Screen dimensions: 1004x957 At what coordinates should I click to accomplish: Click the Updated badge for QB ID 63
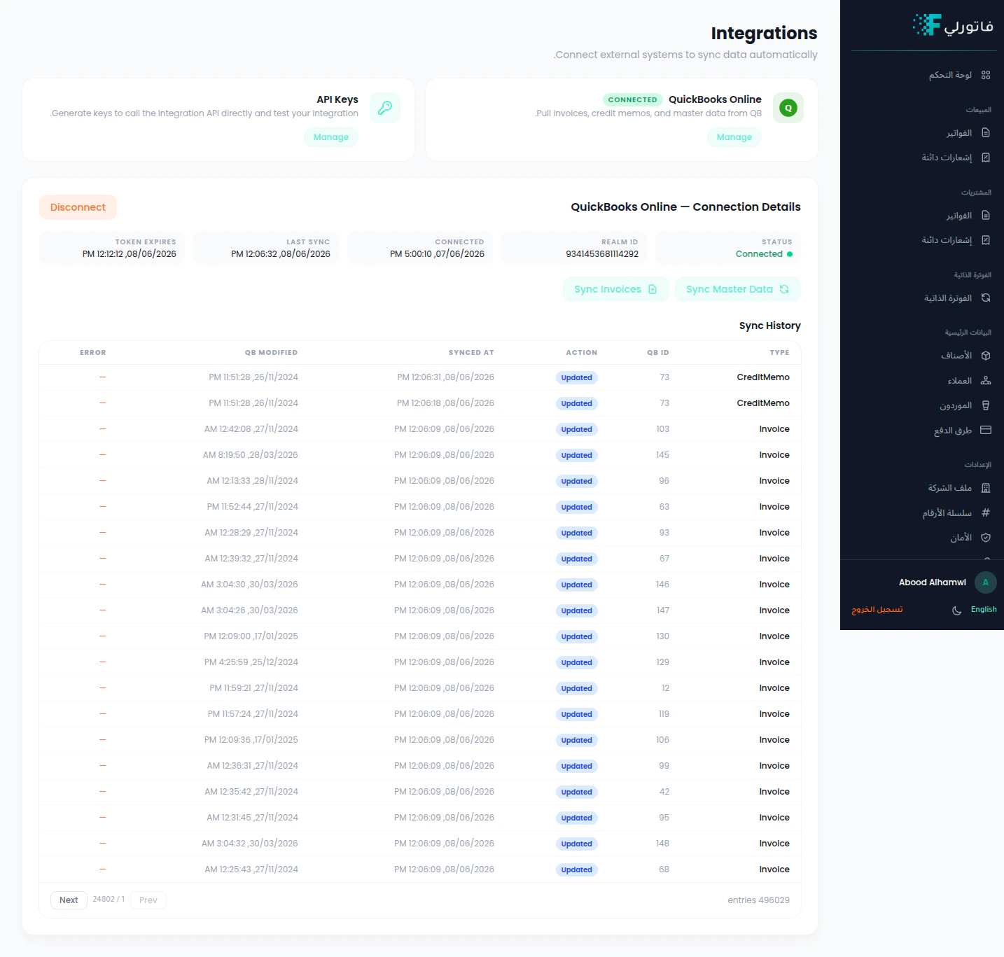pyautogui.click(x=577, y=507)
